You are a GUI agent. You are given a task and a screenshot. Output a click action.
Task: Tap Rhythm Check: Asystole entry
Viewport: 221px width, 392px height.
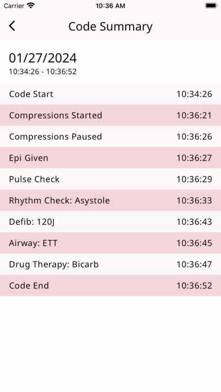click(111, 201)
